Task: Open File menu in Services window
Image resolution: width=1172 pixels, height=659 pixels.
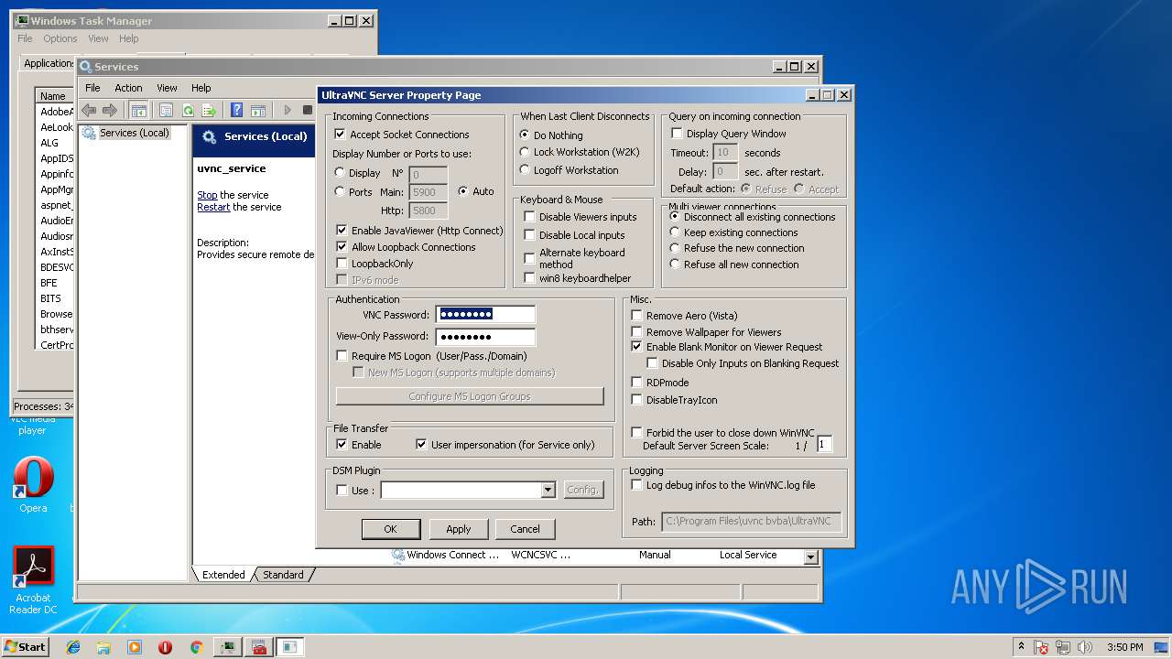Action: pyautogui.click(x=92, y=88)
